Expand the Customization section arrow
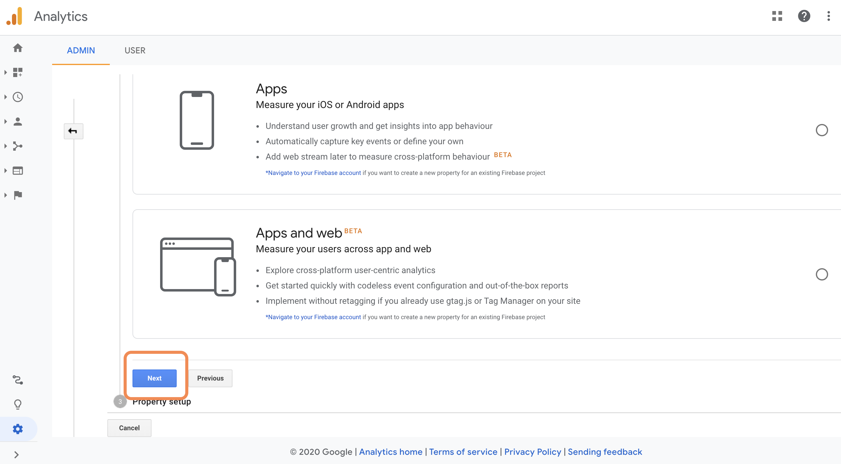 pos(6,72)
